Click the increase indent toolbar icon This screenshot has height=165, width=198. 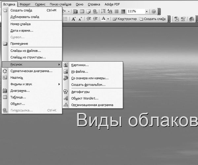click(x=95, y=19)
